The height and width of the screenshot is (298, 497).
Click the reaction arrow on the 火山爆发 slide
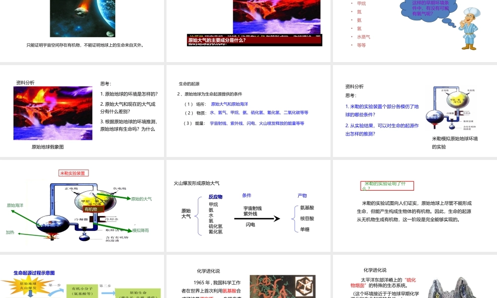coord(257,219)
